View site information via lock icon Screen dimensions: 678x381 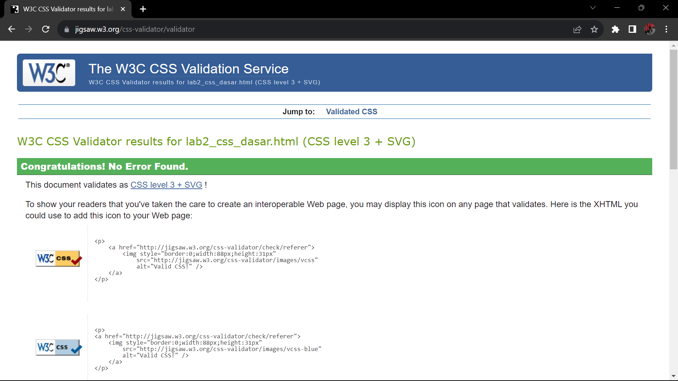pos(67,29)
